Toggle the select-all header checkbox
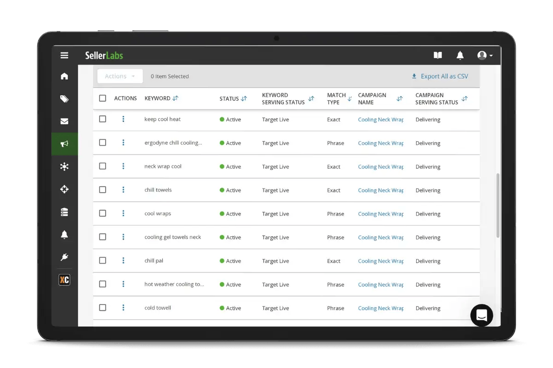Viewport: 553px width, 368px height. coord(103,98)
